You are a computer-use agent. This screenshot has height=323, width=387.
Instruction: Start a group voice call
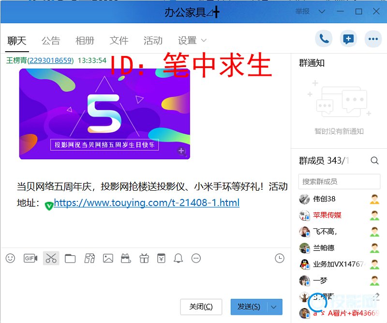pos(324,39)
